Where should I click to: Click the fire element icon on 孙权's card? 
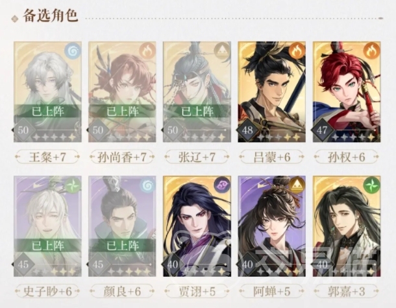[372, 51]
